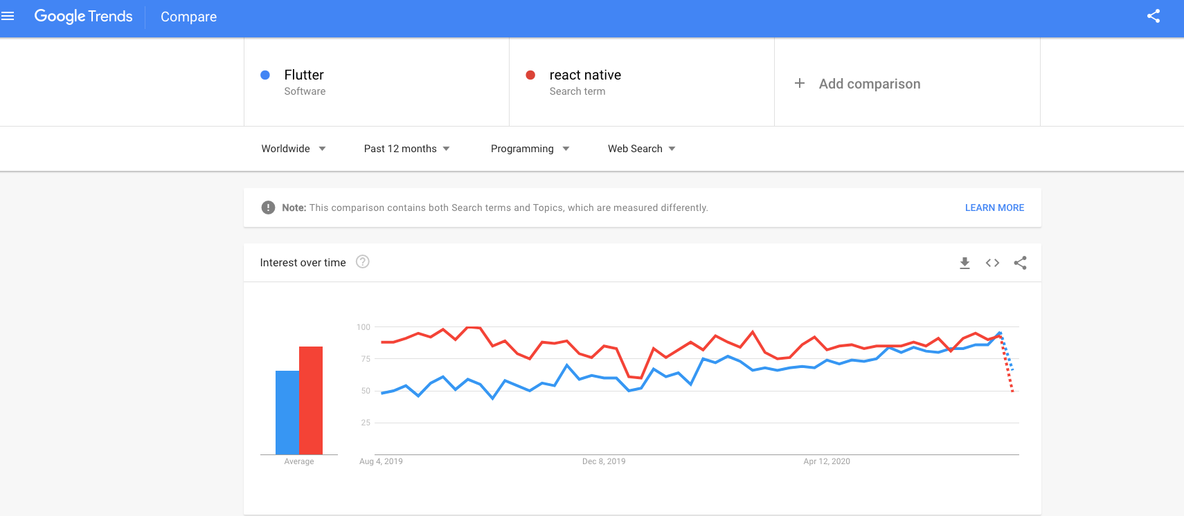The image size is (1184, 516).
Task: Edit the Flutter search term
Action: pos(304,75)
